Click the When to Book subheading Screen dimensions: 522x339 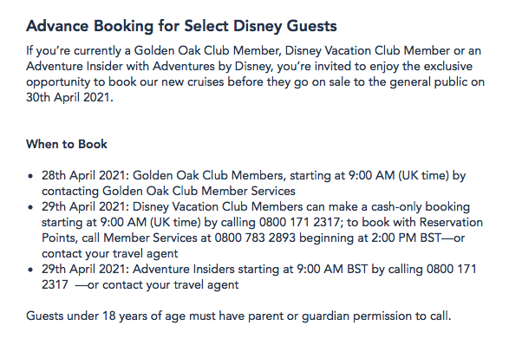pyautogui.click(x=67, y=144)
